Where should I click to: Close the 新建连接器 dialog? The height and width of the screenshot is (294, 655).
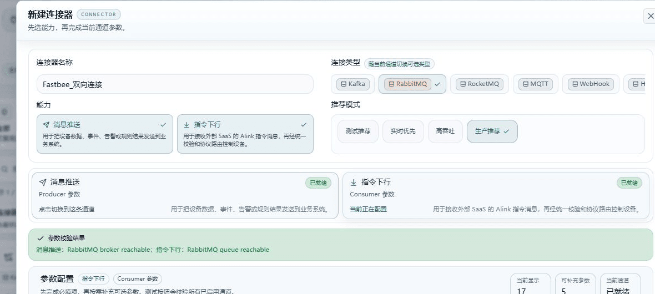point(650,16)
